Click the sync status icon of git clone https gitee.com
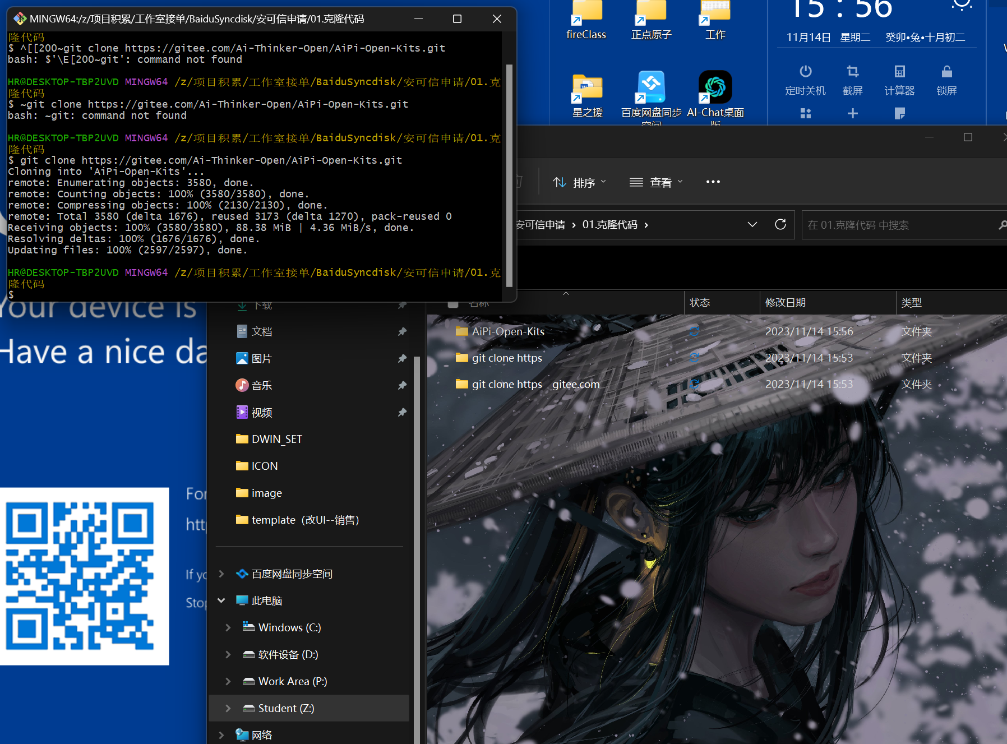Viewport: 1007px width, 744px height. coord(694,384)
